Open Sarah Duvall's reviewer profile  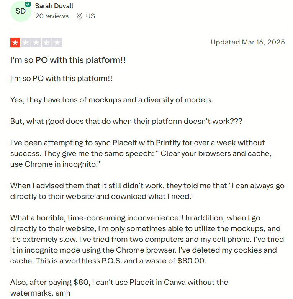(54, 6)
